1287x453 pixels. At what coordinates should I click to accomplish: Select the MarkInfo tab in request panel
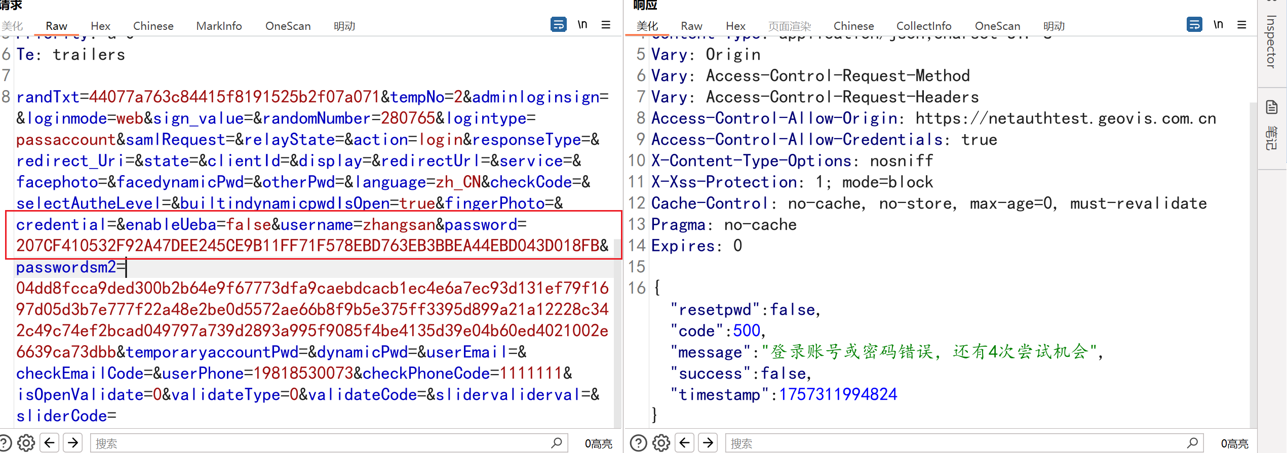pyautogui.click(x=219, y=26)
